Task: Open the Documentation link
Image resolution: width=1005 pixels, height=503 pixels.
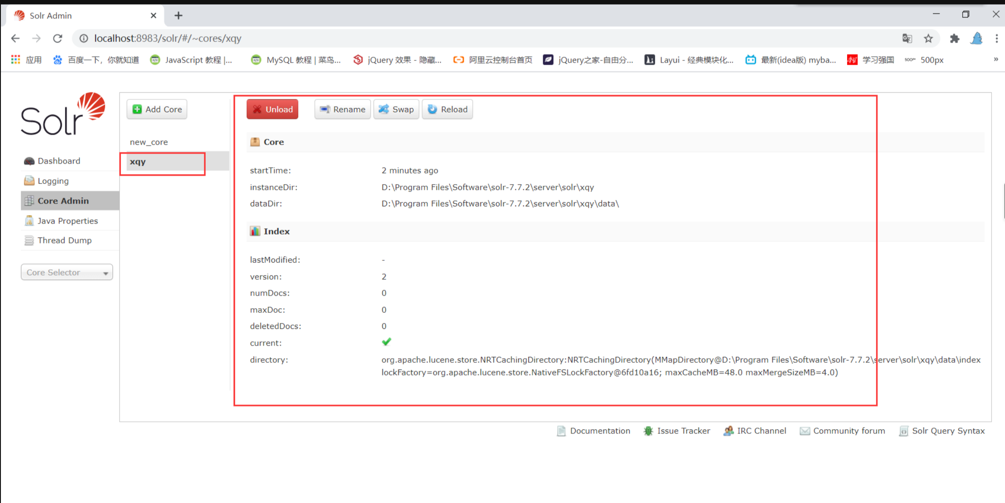Action: click(599, 431)
